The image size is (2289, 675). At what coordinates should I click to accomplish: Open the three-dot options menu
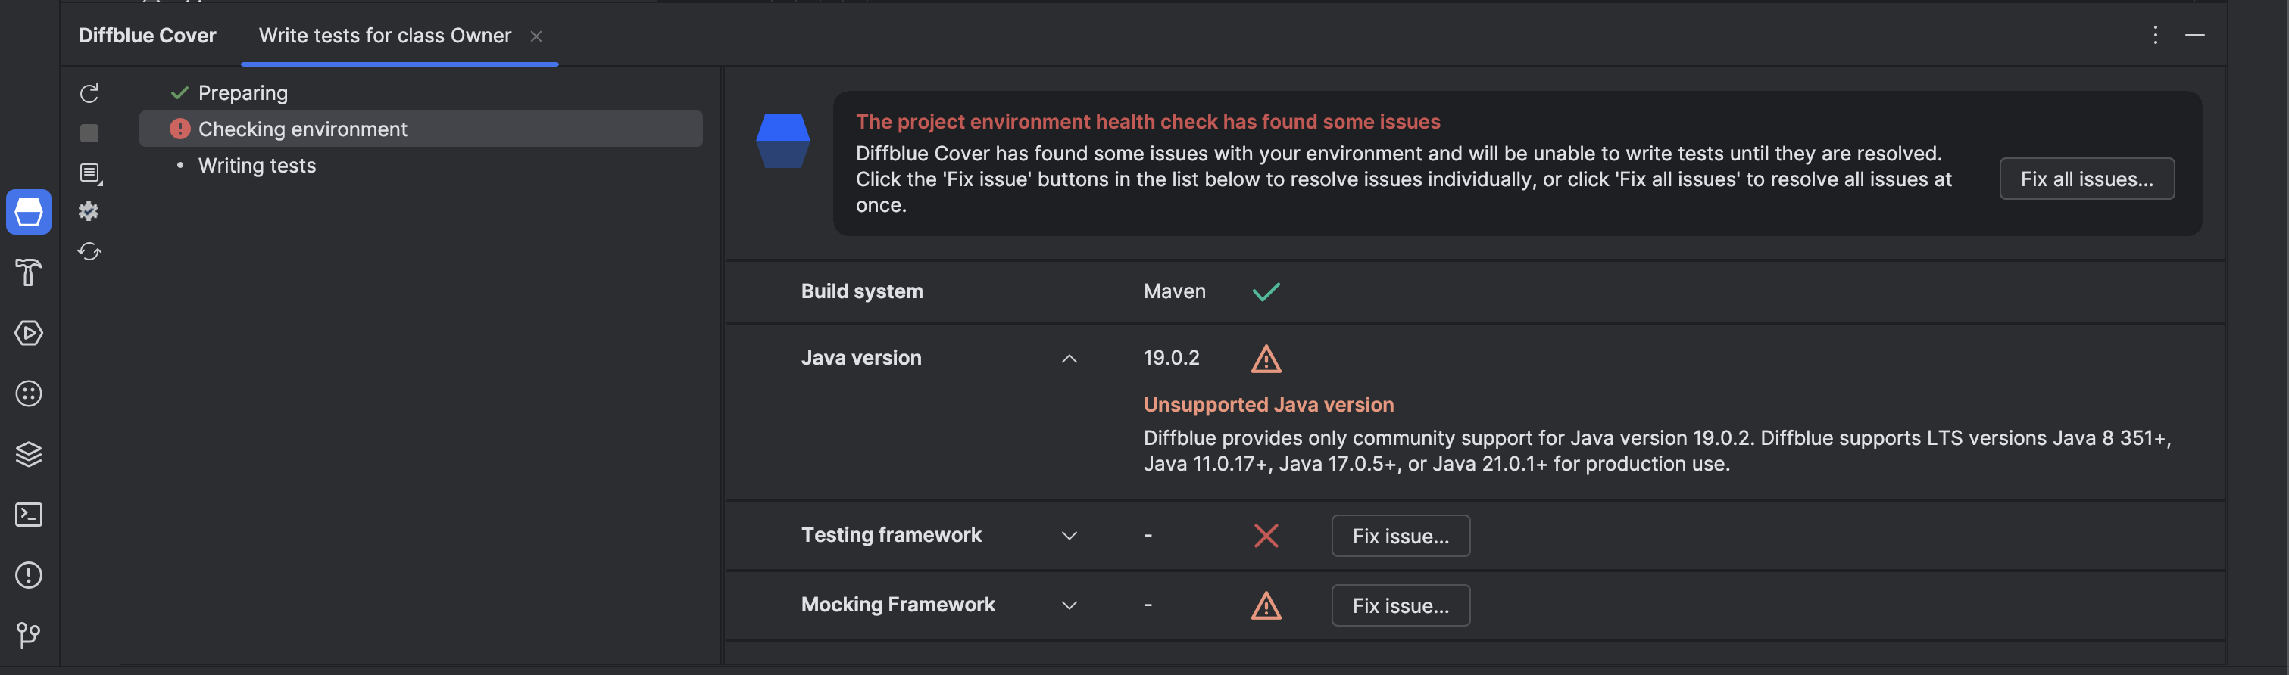click(2155, 35)
